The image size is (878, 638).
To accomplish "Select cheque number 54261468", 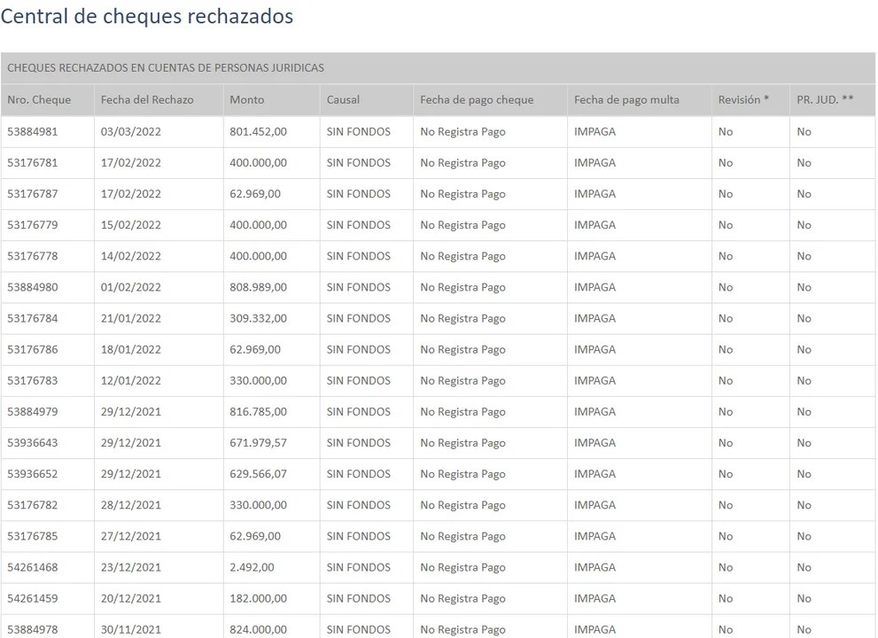I will (x=33, y=567).
